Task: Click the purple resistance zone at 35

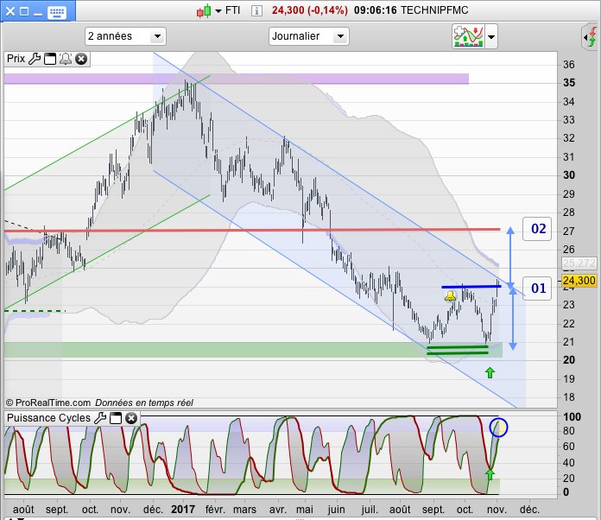Action: [236, 79]
